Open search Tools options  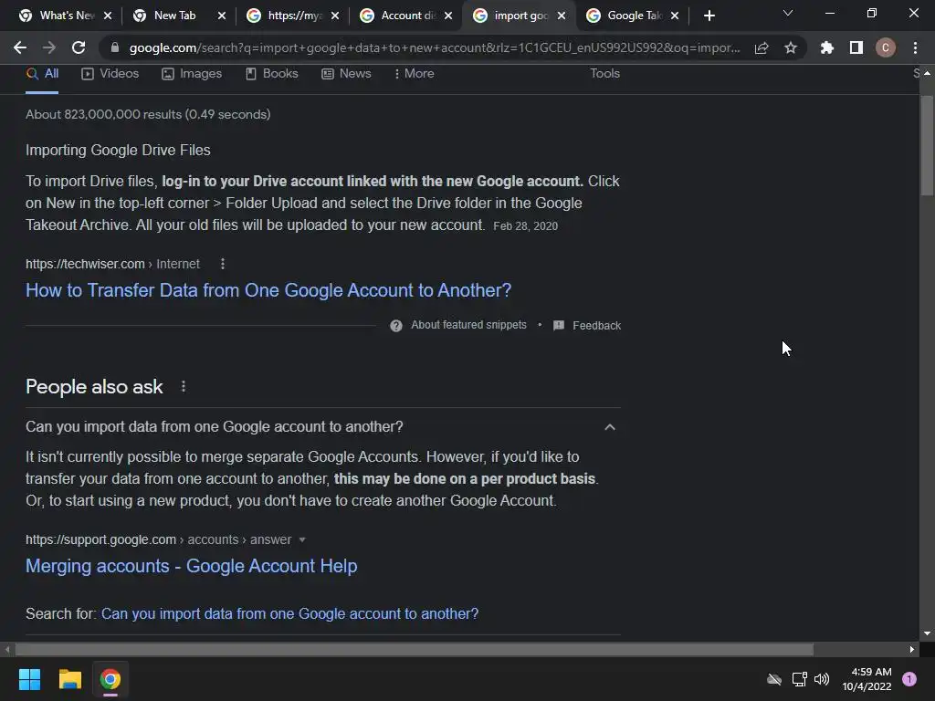pyautogui.click(x=604, y=73)
